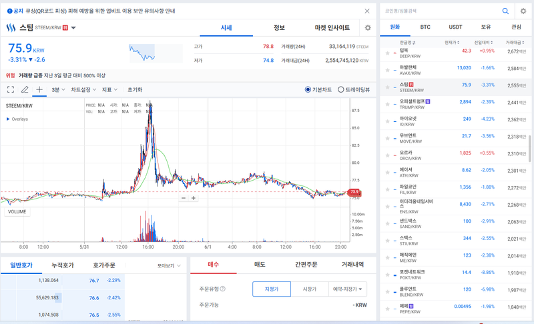Close the notice banner with X
The image size is (534, 324).
(366, 11)
